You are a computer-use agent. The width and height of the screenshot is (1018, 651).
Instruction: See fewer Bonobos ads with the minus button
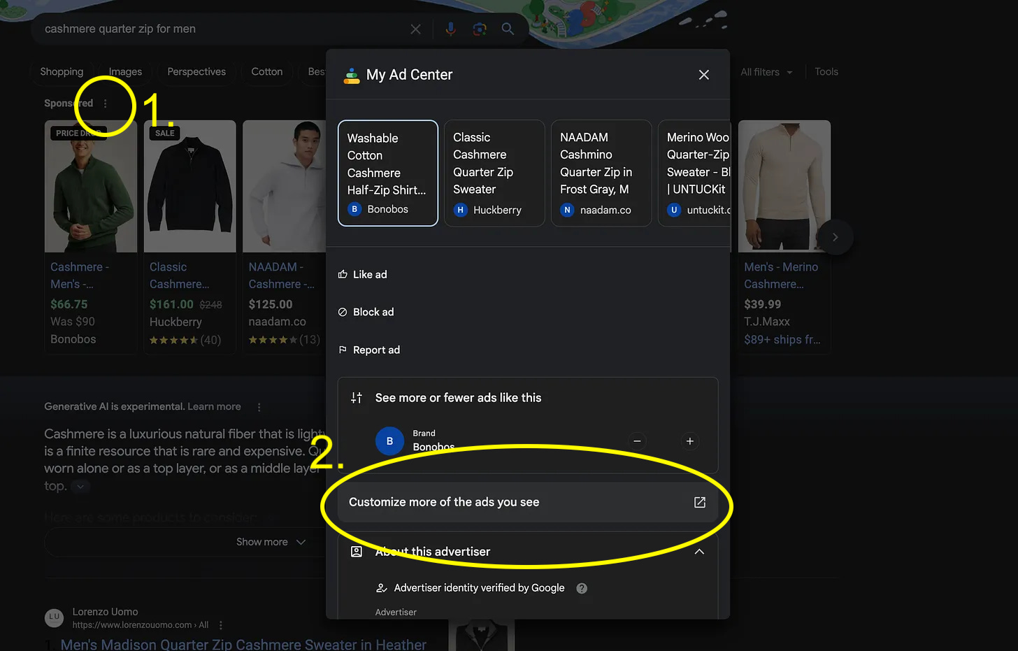(x=637, y=441)
